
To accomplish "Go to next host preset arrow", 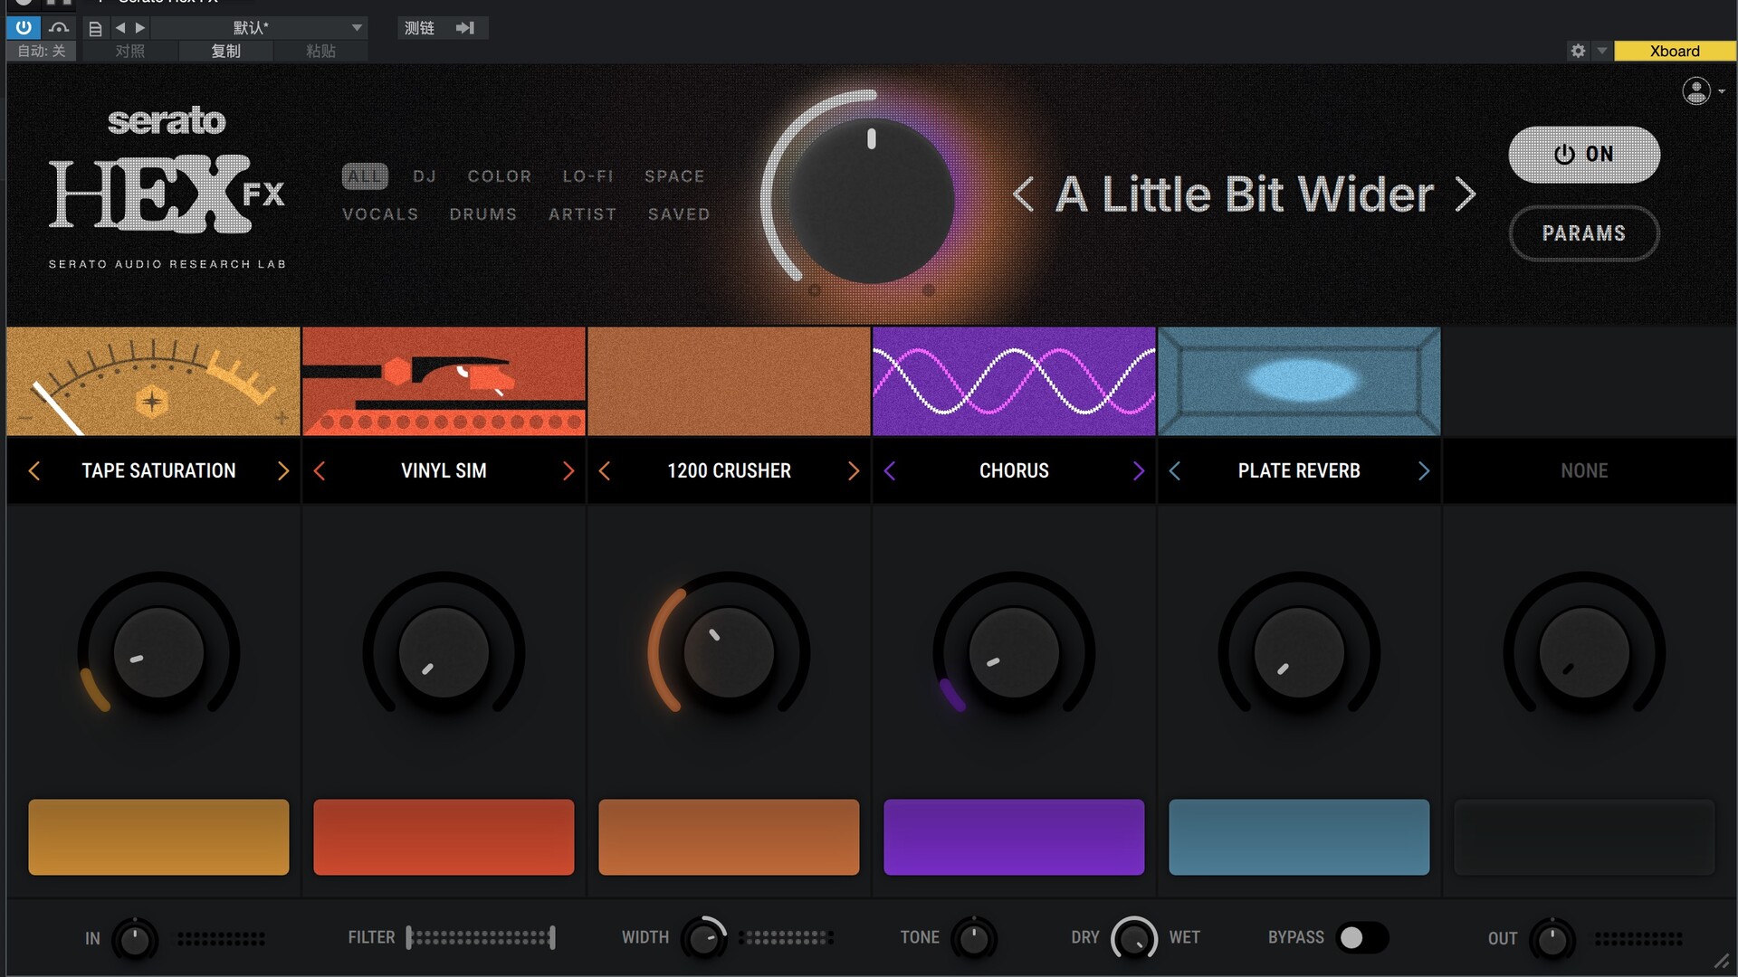I will click(140, 28).
